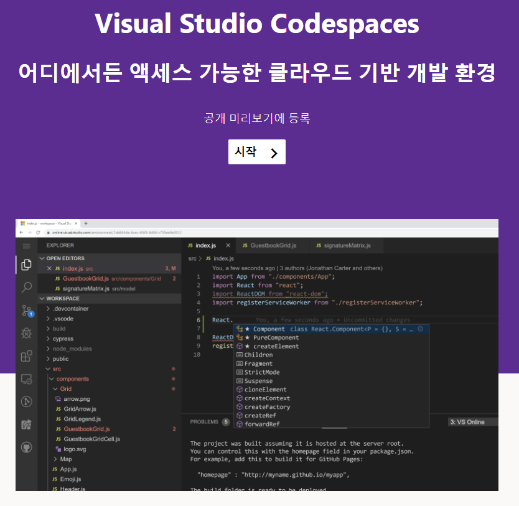Choose createRef from the autocomplete list
The image size is (519, 506).
pyautogui.click(x=331, y=416)
